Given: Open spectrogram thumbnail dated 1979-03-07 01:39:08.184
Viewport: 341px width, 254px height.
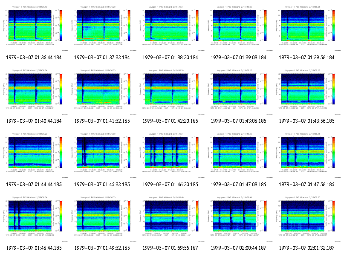Looking at the screenshot, I should click(239, 28).
